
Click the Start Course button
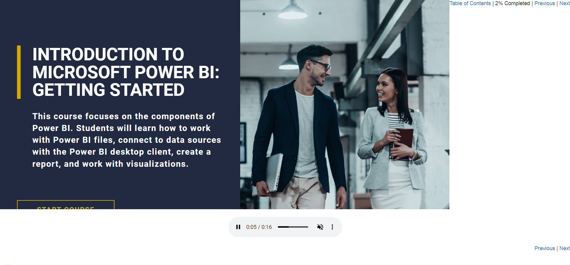pyautogui.click(x=66, y=205)
